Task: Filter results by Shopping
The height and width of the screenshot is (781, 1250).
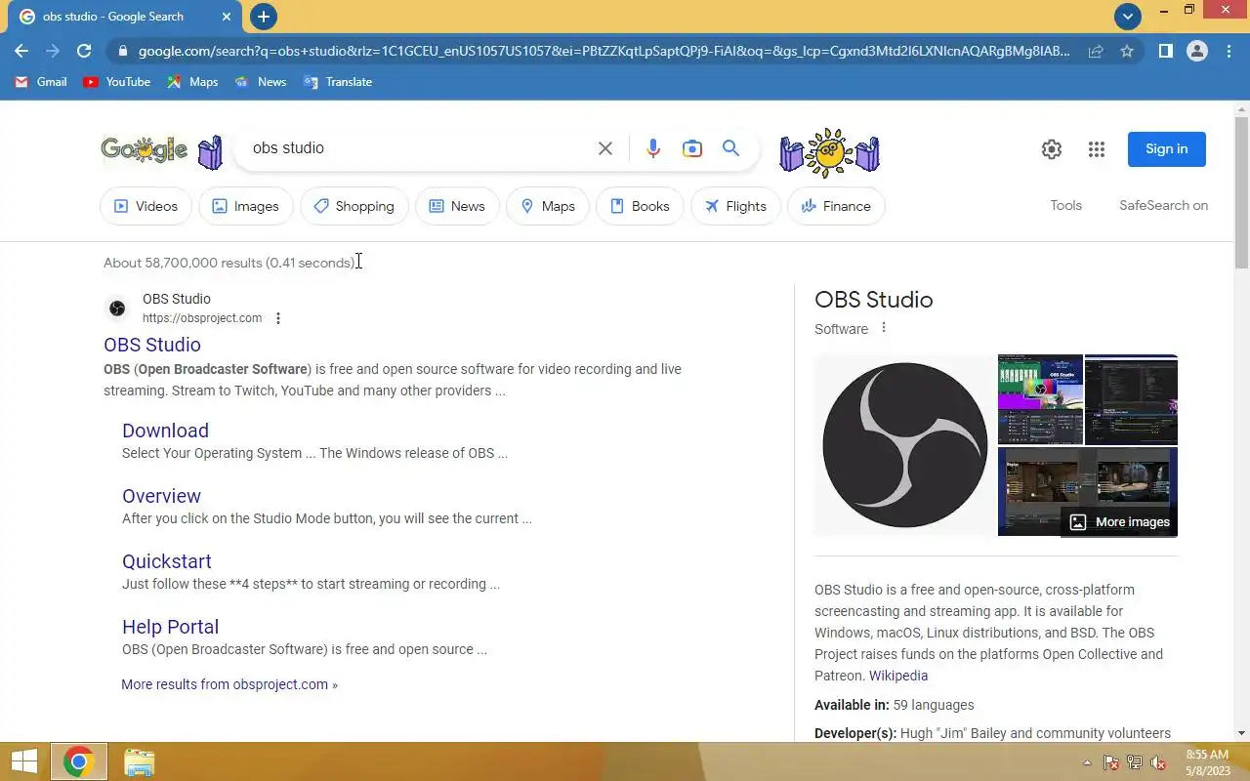Action: 354,206
